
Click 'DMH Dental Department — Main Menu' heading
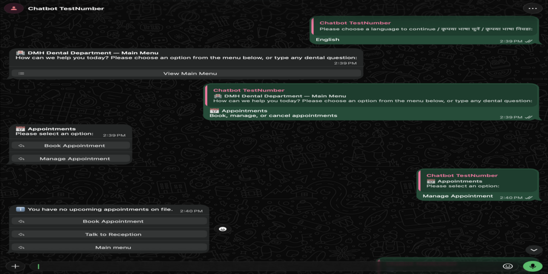[x=93, y=53]
